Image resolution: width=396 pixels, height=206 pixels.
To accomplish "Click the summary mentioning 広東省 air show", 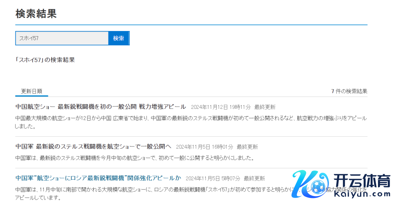I will [191, 122].
